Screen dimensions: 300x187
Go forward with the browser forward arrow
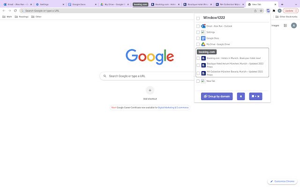[9, 11]
